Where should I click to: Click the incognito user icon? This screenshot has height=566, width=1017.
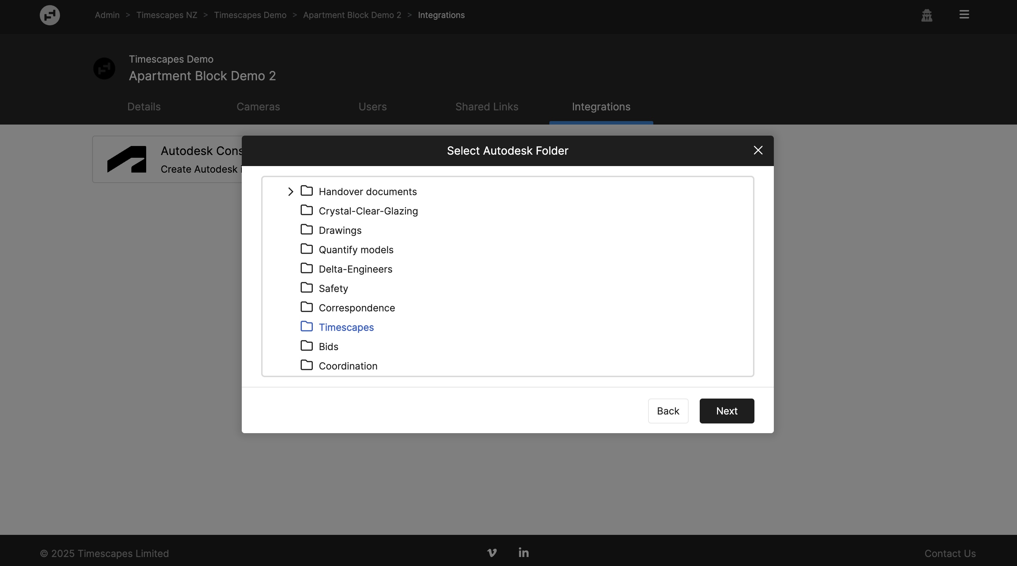[x=927, y=15]
